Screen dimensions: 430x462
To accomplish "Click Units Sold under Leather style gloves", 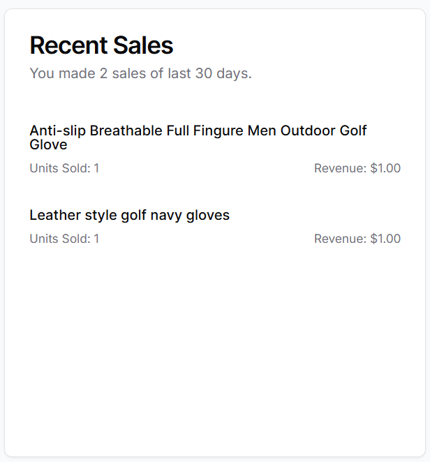I will click(x=64, y=239).
